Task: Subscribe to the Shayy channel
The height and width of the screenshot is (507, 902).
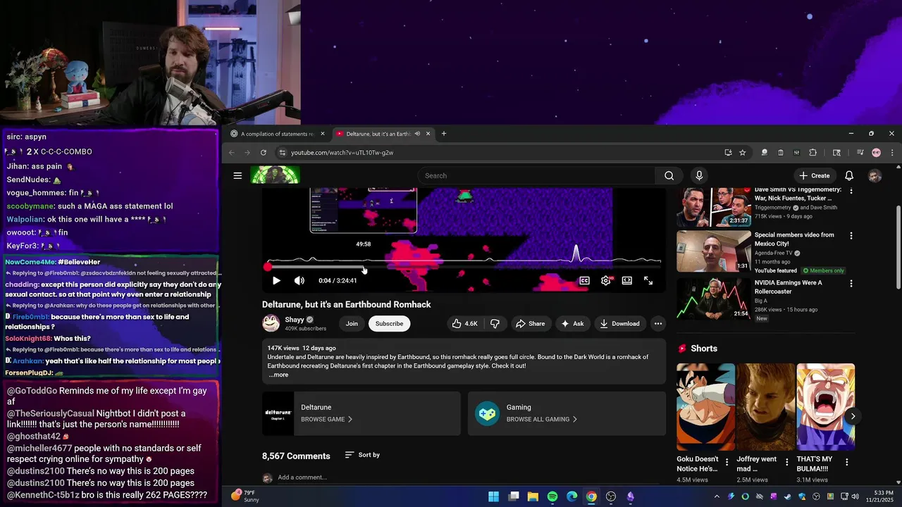Action: 389,323
